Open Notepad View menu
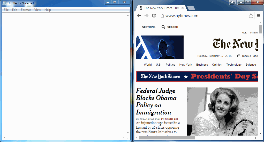 (37, 10)
